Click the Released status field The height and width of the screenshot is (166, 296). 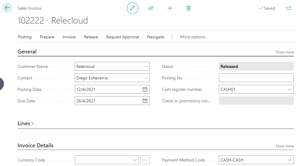256,66
